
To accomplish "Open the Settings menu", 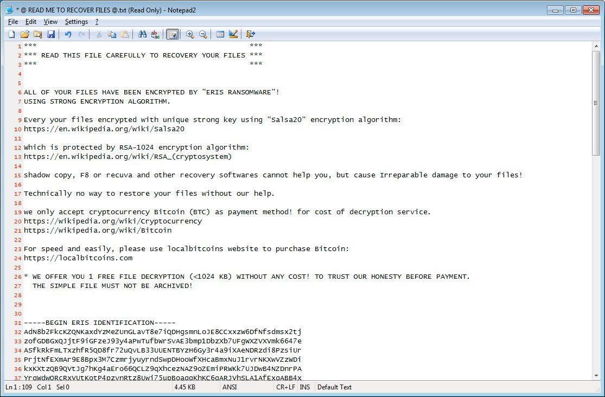I will tap(76, 22).
